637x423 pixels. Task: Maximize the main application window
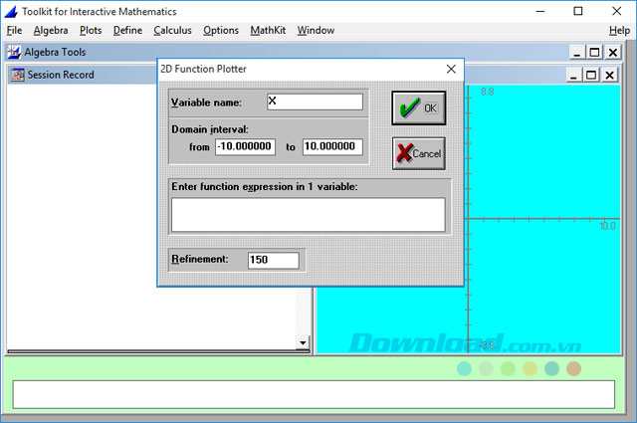click(x=578, y=11)
